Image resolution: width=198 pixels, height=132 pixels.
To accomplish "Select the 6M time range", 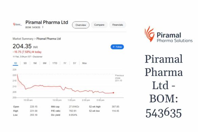I will tap(45, 63).
